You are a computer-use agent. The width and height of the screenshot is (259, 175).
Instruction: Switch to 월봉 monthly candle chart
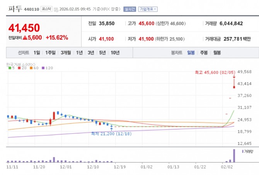217,53
